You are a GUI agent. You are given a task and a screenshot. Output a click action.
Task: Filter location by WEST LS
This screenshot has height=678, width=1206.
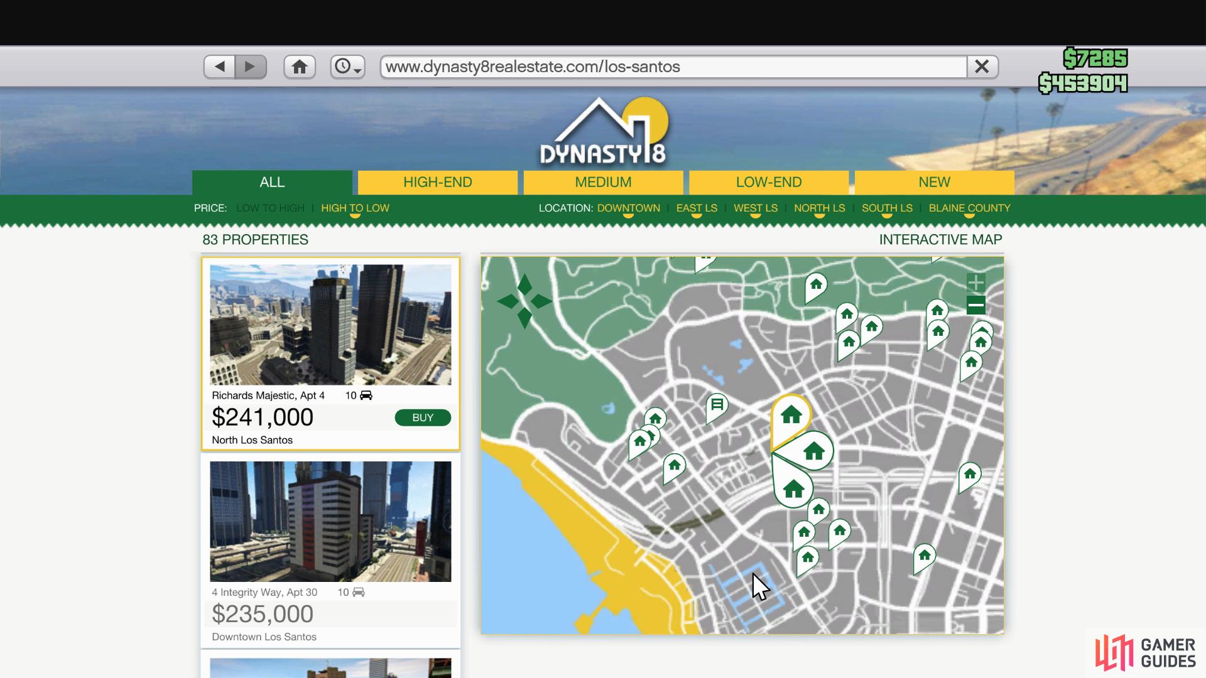pyautogui.click(x=756, y=208)
